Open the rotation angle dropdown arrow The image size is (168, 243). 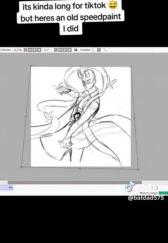pyautogui.click(x=55, y=50)
